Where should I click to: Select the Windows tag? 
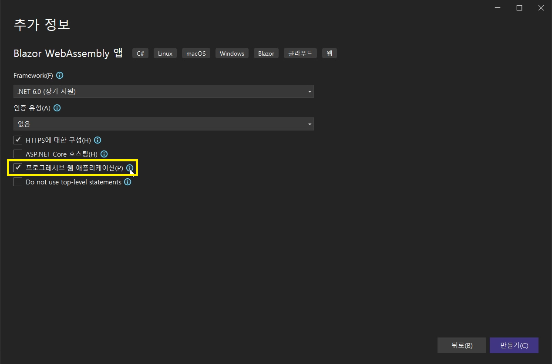pyautogui.click(x=232, y=53)
